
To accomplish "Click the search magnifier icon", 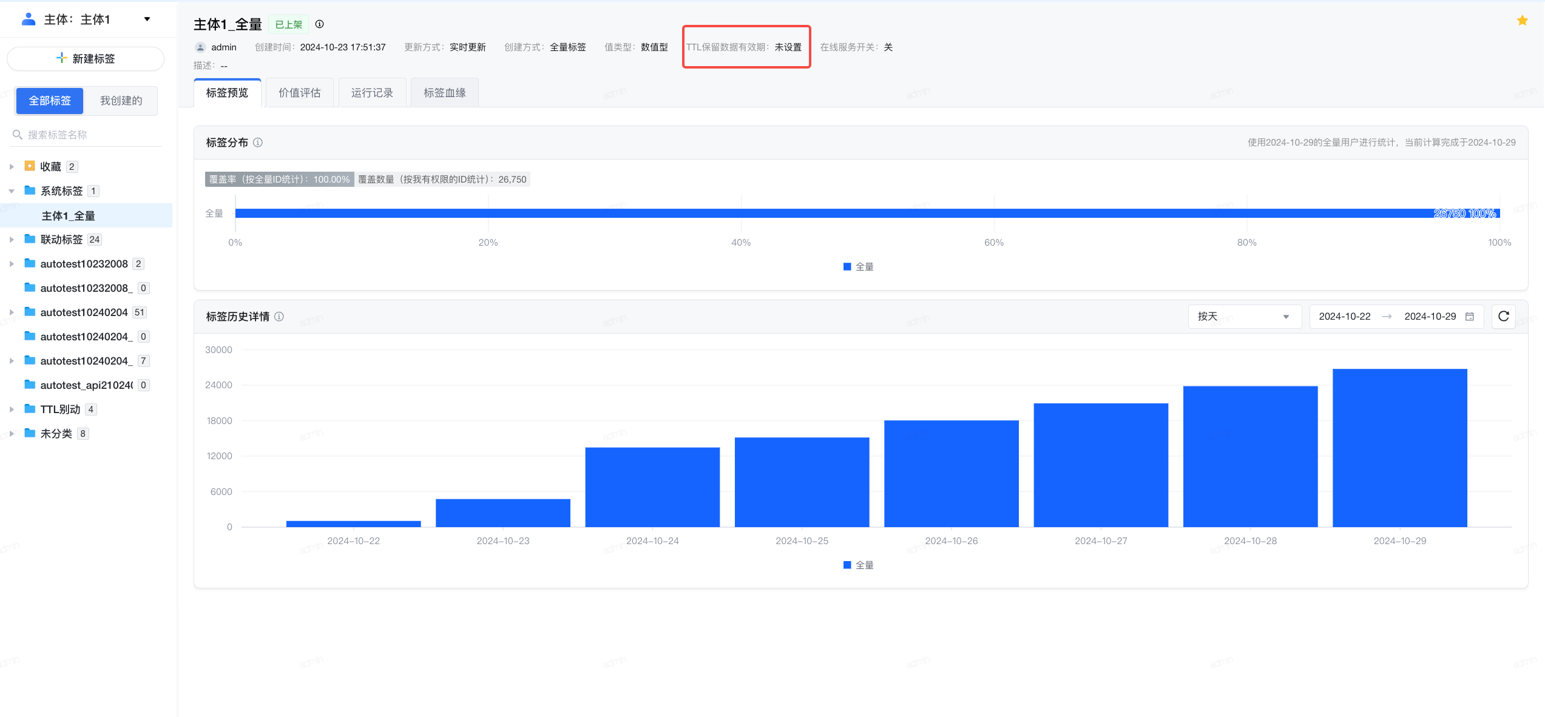I will point(18,135).
